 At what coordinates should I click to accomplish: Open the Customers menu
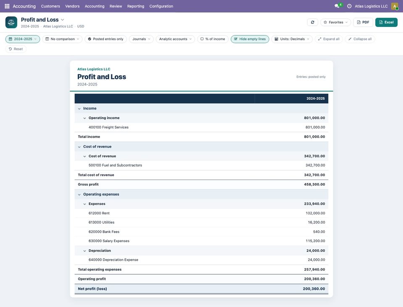click(x=50, y=6)
